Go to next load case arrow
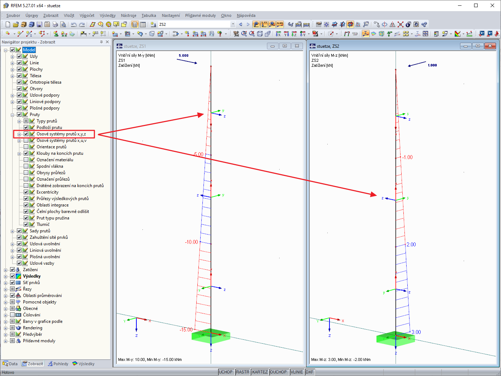Image resolution: width=501 pixels, height=376 pixels. coord(248,24)
